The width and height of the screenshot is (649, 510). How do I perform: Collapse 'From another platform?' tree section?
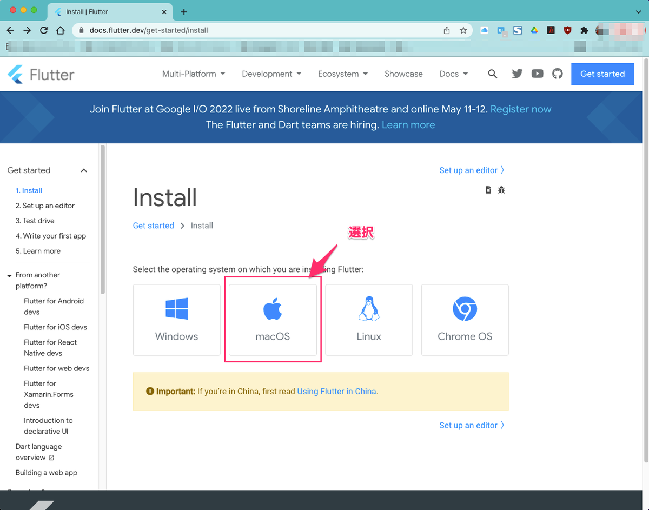[x=9, y=275]
